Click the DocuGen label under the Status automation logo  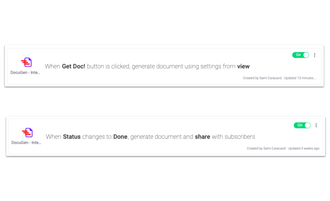(27, 143)
